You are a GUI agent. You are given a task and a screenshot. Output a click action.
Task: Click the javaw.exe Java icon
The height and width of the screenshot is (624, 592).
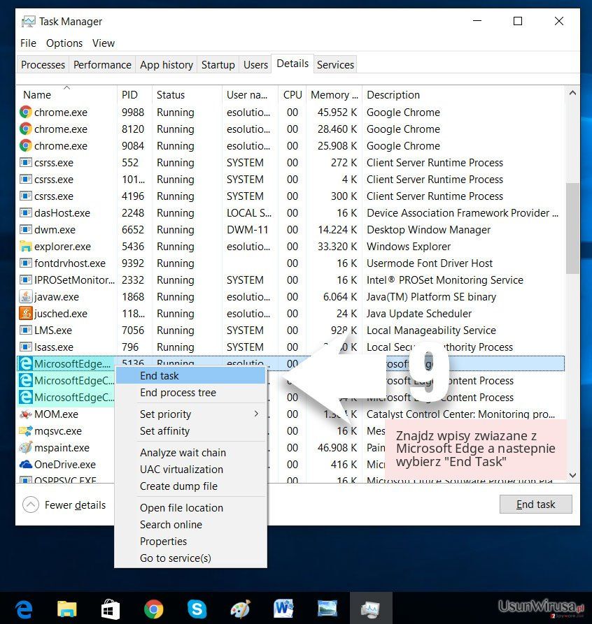point(25,296)
